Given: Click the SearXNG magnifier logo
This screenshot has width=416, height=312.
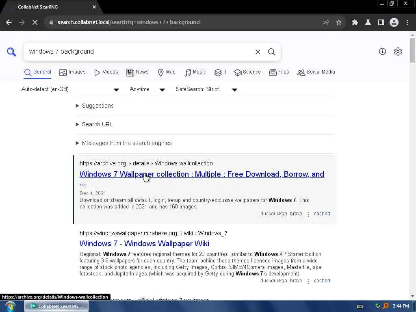Looking at the screenshot, I should point(11,52).
